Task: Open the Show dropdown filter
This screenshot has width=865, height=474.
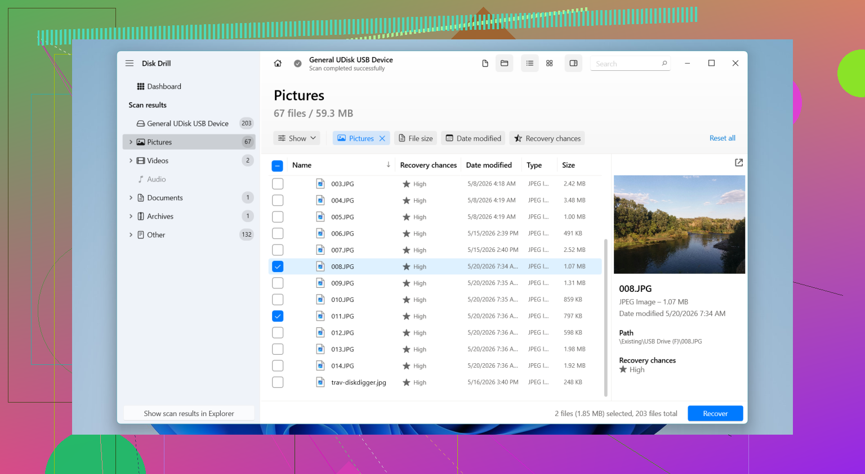Action: click(x=297, y=138)
